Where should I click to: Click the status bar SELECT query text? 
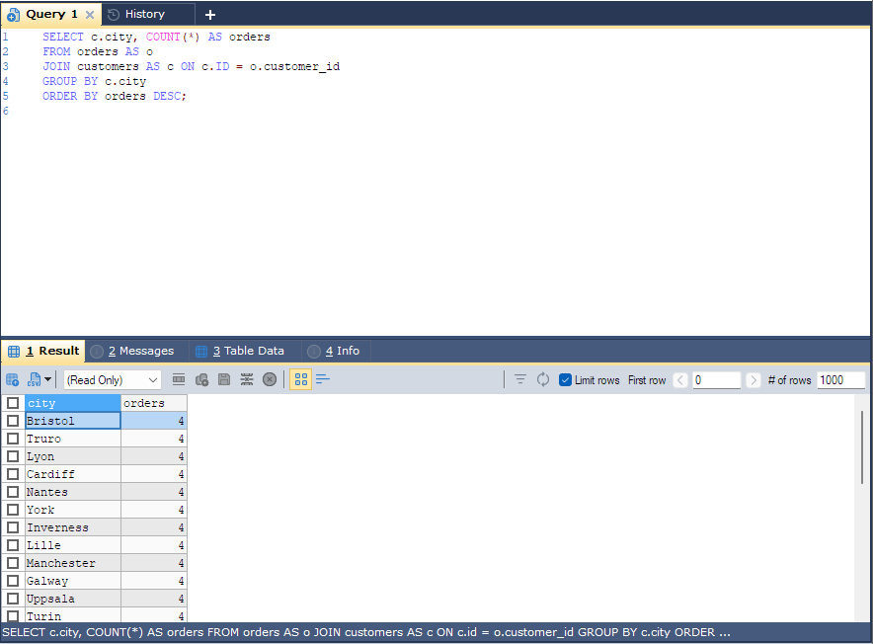pos(366,632)
